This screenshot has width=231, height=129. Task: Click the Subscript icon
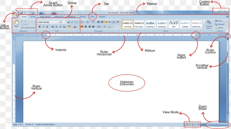coord(57,27)
